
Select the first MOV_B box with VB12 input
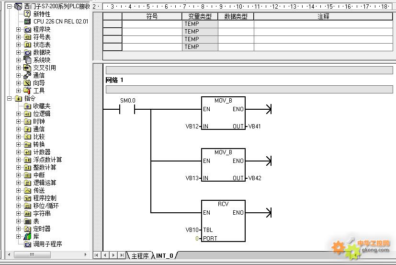pos(223,113)
